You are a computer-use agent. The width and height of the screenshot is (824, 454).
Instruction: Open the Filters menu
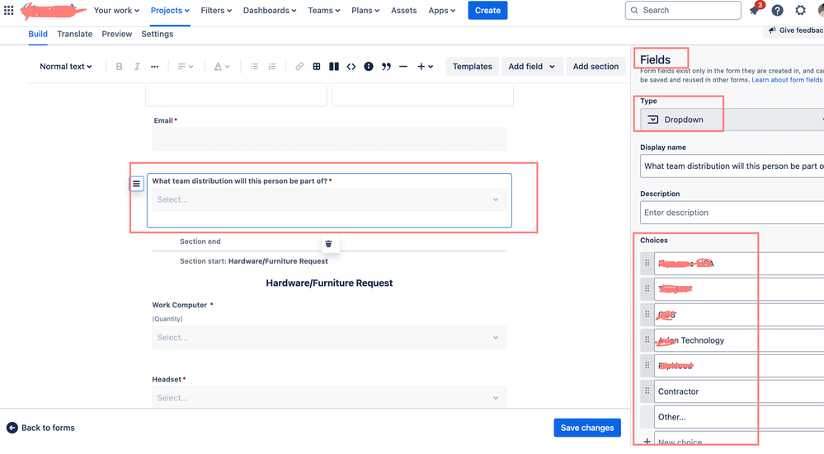(x=216, y=11)
